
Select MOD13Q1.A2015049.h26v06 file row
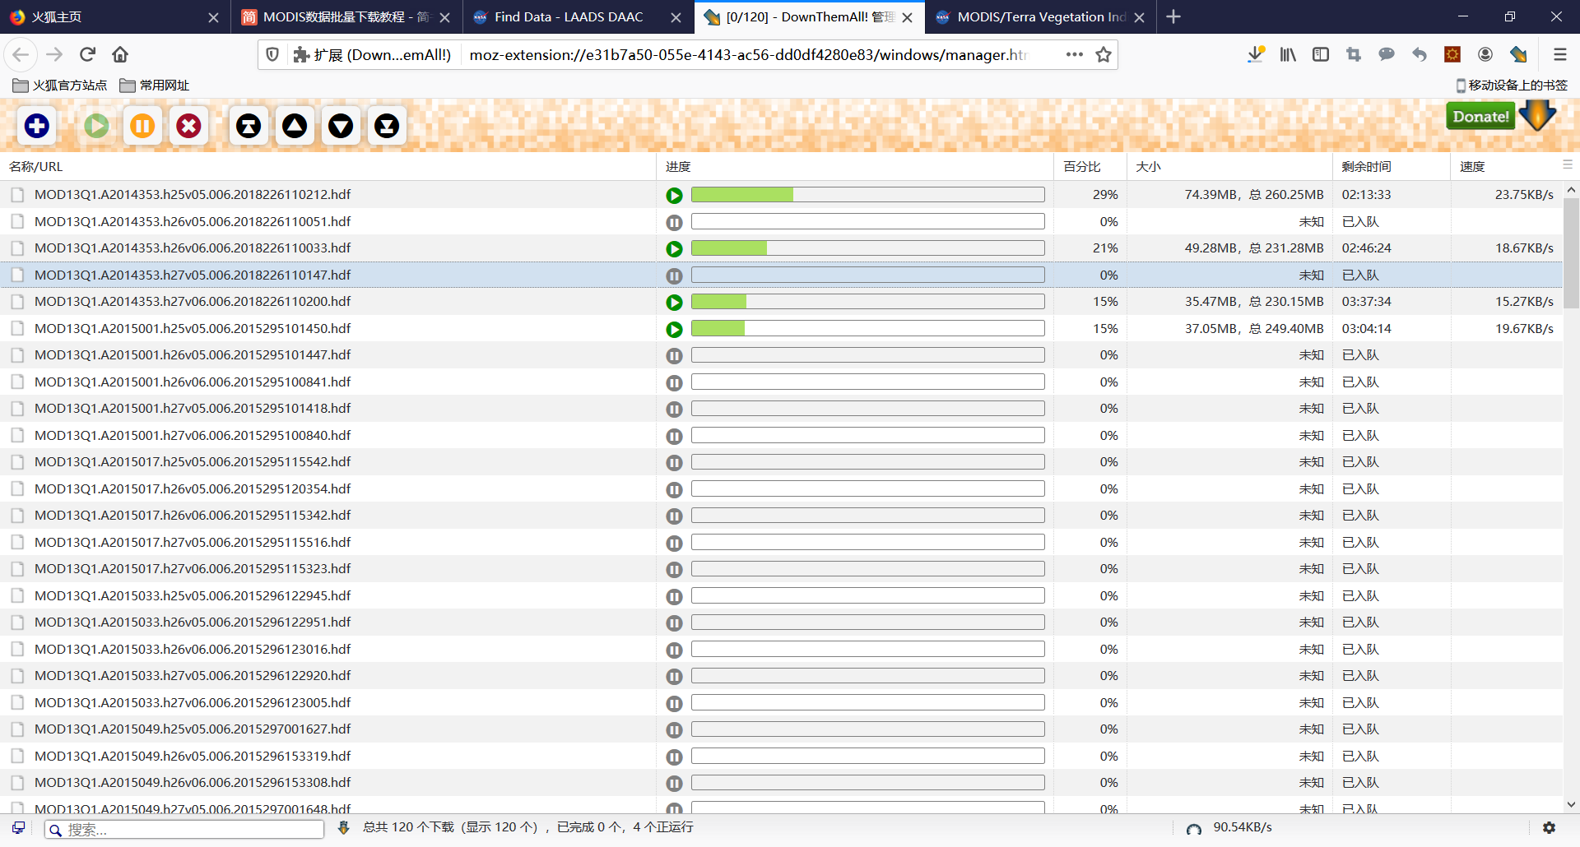pos(781,783)
